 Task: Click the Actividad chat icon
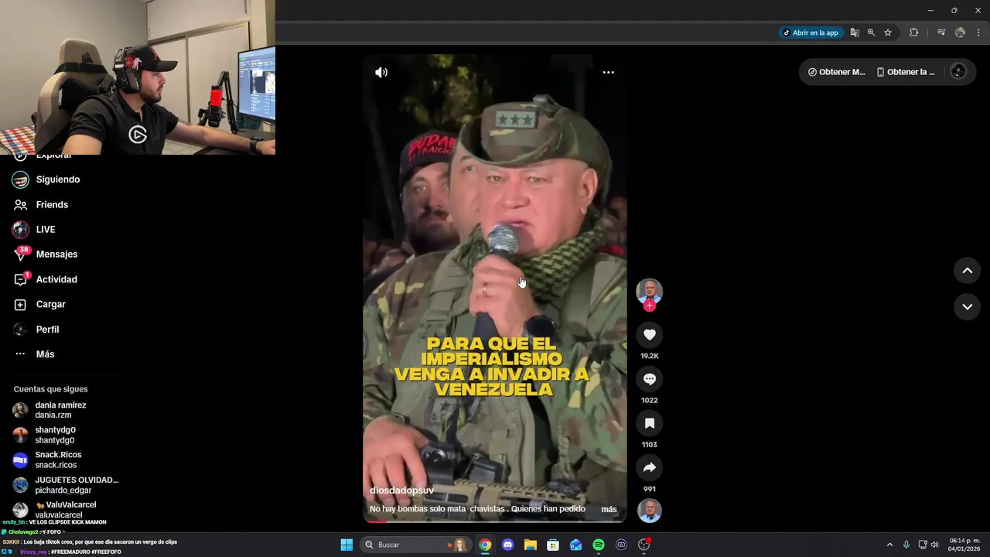pyautogui.click(x=21, y=279)
